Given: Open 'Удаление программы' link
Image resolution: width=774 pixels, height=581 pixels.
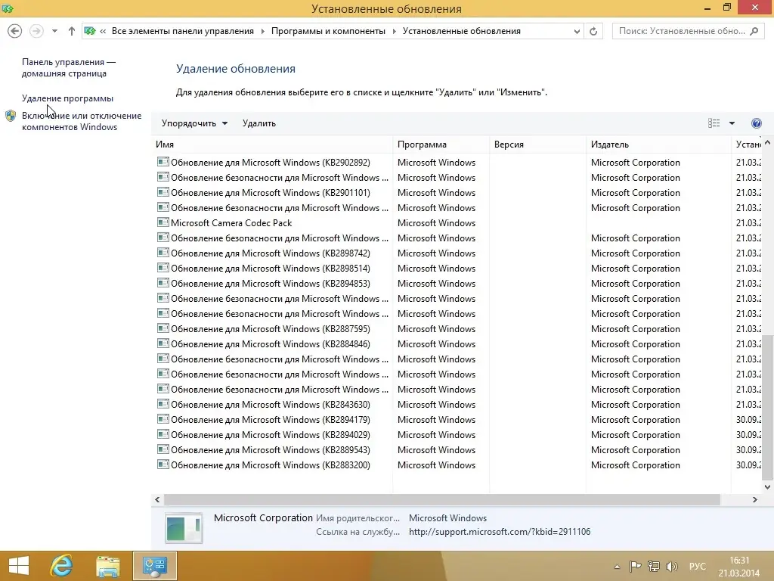Looking at the screenshot, I should pos(67,98).
